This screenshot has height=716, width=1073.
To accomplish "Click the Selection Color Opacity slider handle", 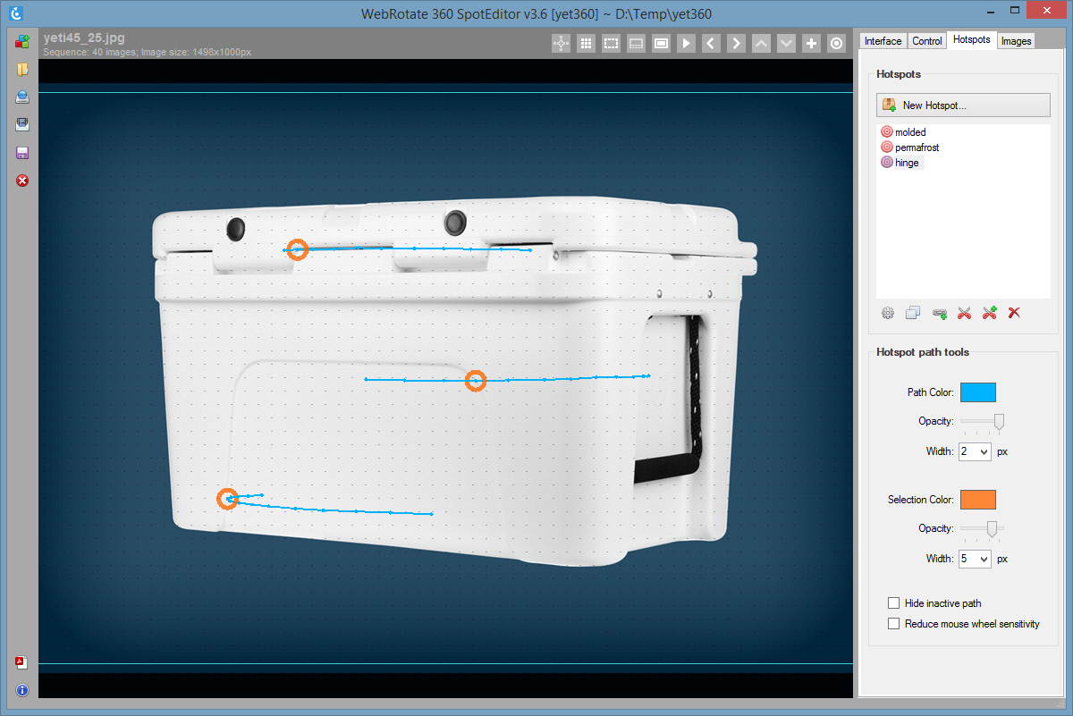I will click(x=992, y=529).
